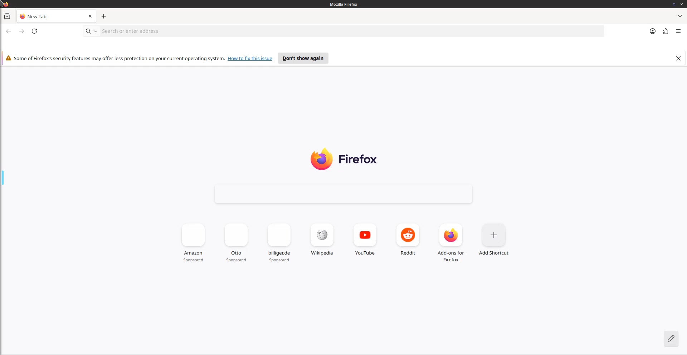The width and height of the screenshot is (687, 355).
Task: Click the Firefox logo on new tab page
Action: 343,159
